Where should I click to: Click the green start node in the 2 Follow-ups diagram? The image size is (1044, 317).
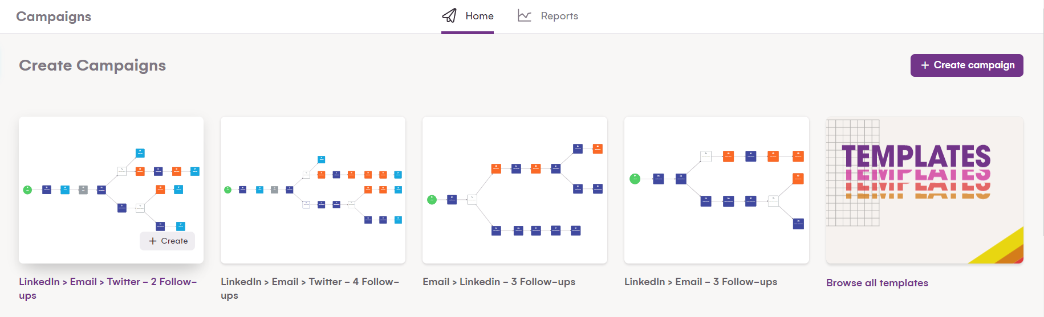(x=27, y=190)
